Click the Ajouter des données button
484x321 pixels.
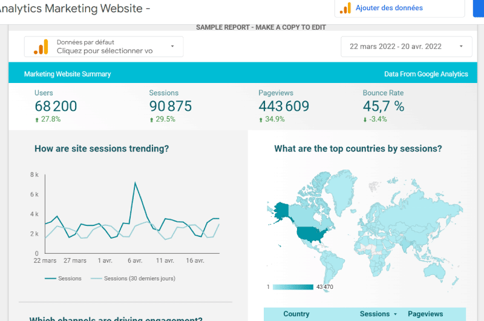coord(399,8)
